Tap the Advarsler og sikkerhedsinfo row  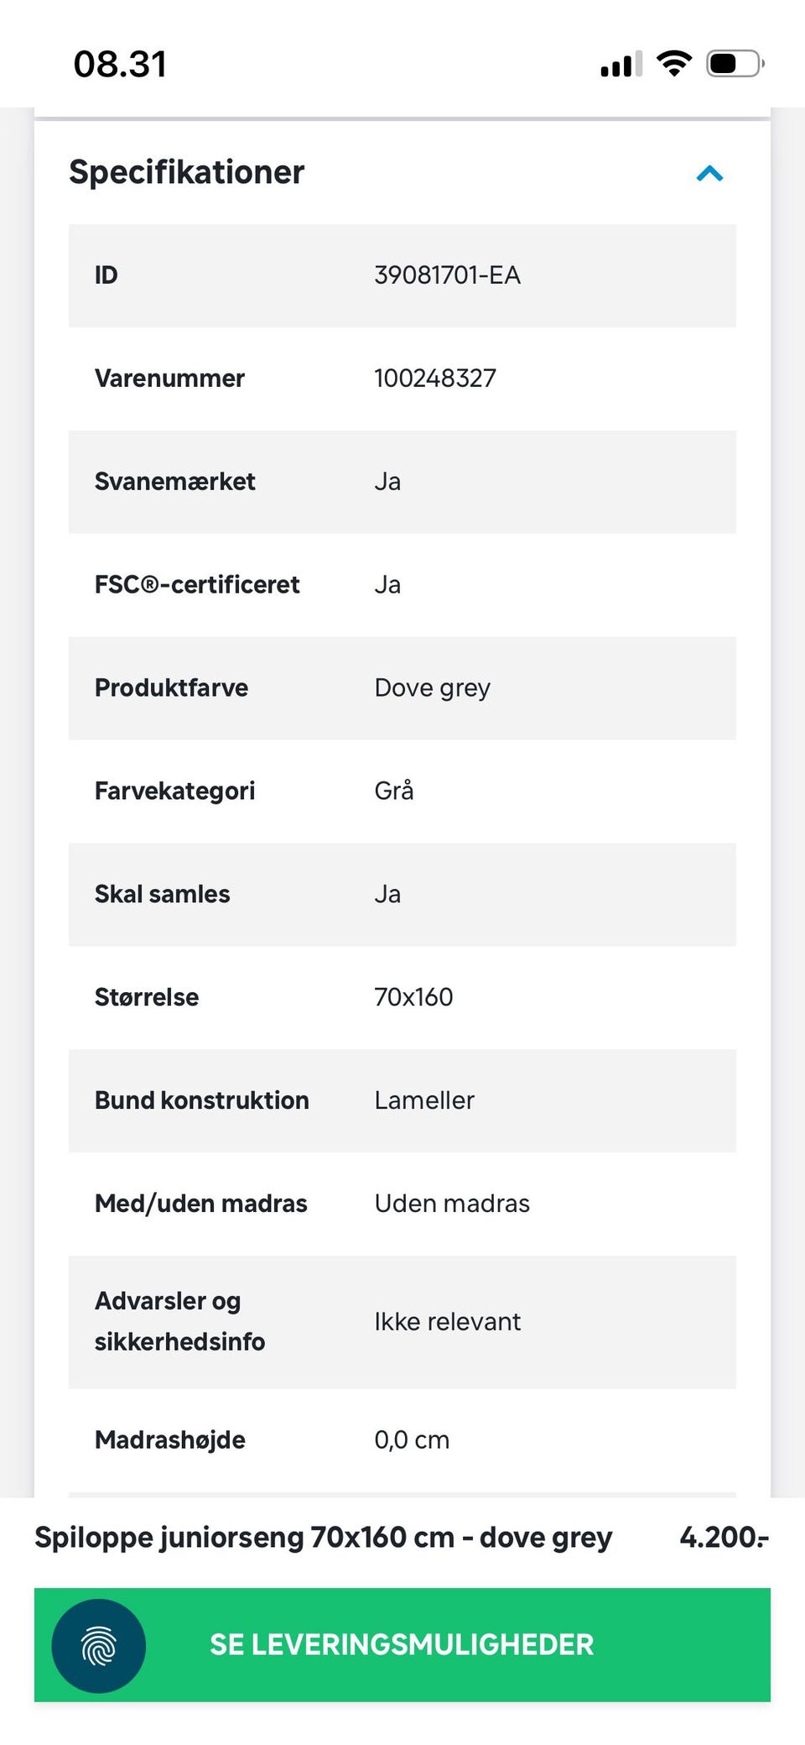(x=402, y=1321)
